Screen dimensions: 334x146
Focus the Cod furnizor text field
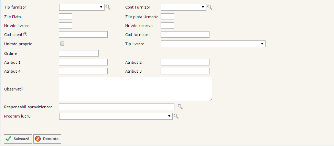185,34
